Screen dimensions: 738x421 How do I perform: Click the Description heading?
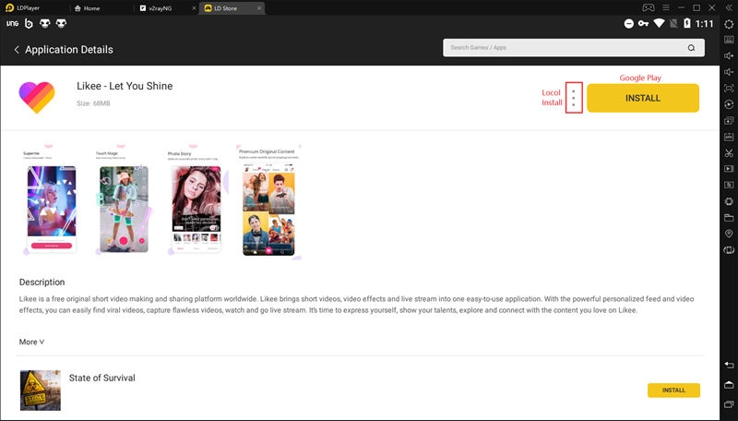[x=42, y=283]
